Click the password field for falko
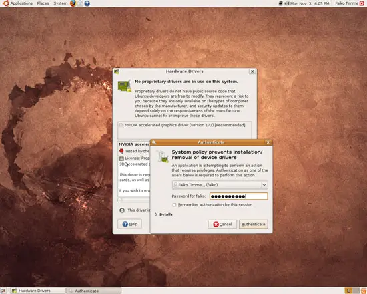The height and width of the screenshot is (294, 367). click(238, 196)
